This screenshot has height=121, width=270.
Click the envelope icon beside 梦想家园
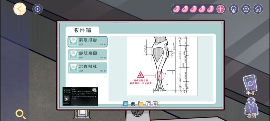click(73, 55)
